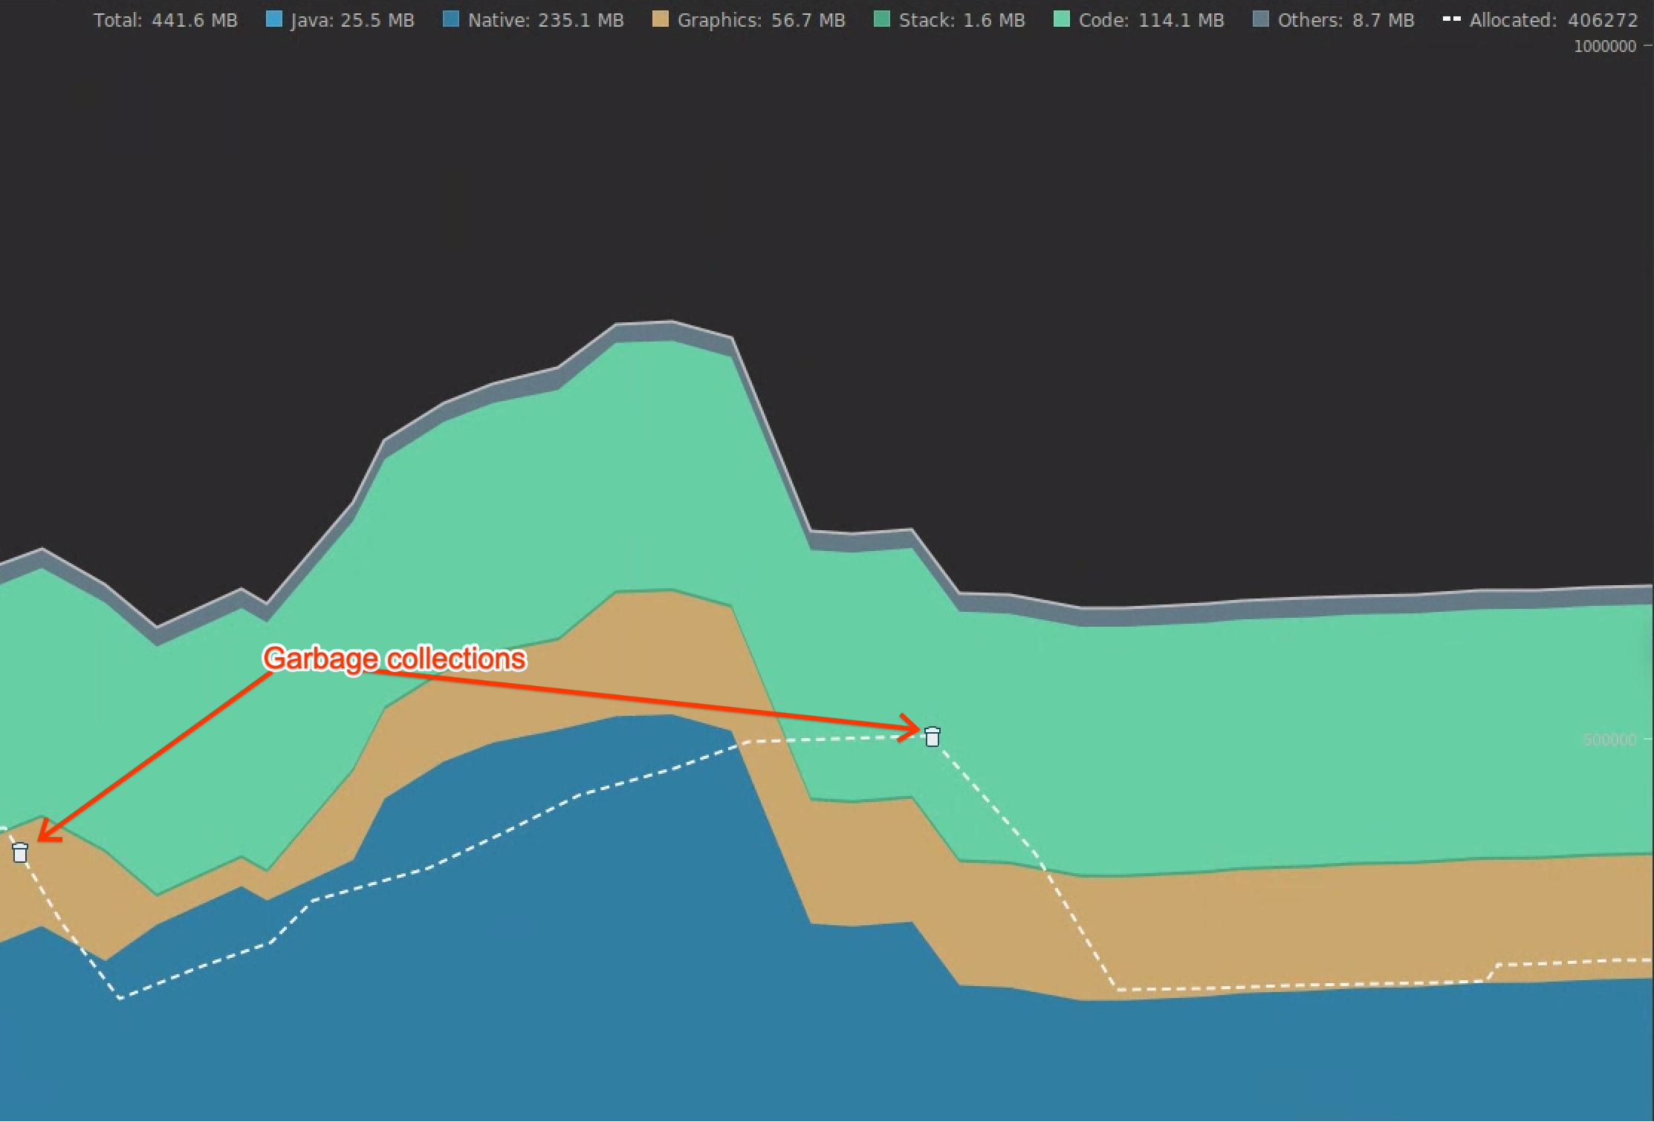This screenshot has width=1654, height=1122.
Task: Click the Allocated: 406272 legend text
Action: click(x=1553, y=20)
